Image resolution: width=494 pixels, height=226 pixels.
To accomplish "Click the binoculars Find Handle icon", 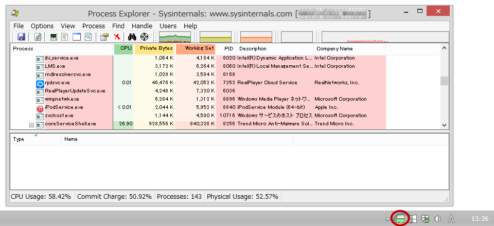I will pyautogui.click(x=132, y=37).
